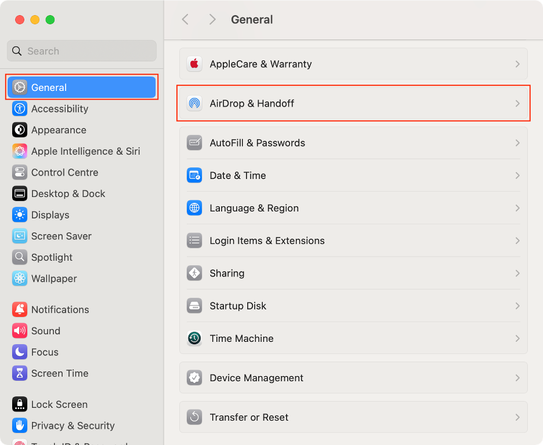Click the Appearance icon in sidebar
The image size is (543, 445).
point(20,130)
